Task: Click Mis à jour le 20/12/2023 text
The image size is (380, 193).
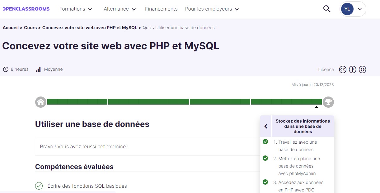Action: click(312, 84)
